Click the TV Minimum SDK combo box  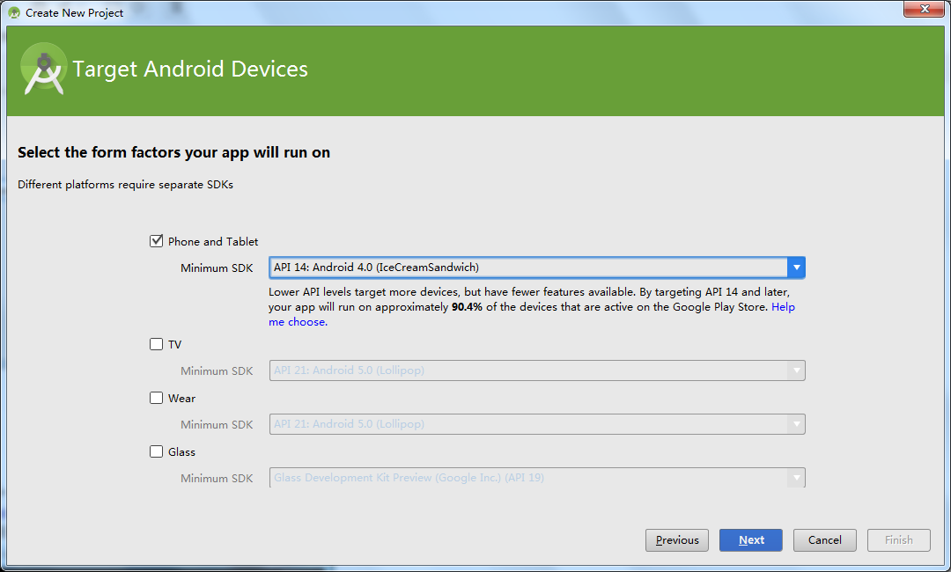536,370
